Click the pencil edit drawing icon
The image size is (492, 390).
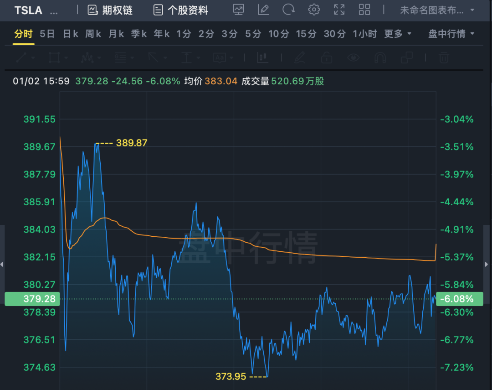pyautogui.click(x=263, y=10)
